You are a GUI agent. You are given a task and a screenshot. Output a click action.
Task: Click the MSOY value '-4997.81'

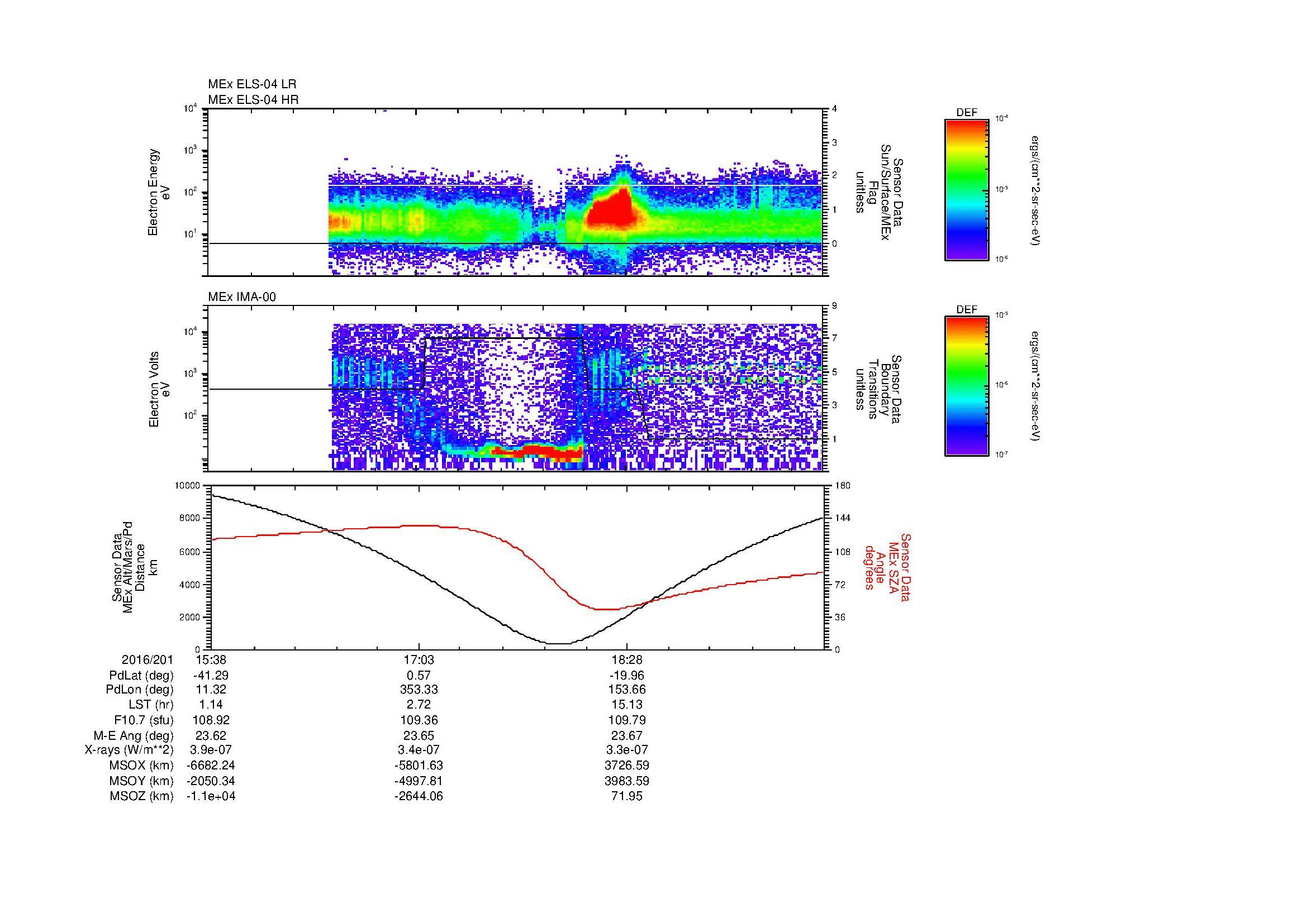[x=419, y=781]
